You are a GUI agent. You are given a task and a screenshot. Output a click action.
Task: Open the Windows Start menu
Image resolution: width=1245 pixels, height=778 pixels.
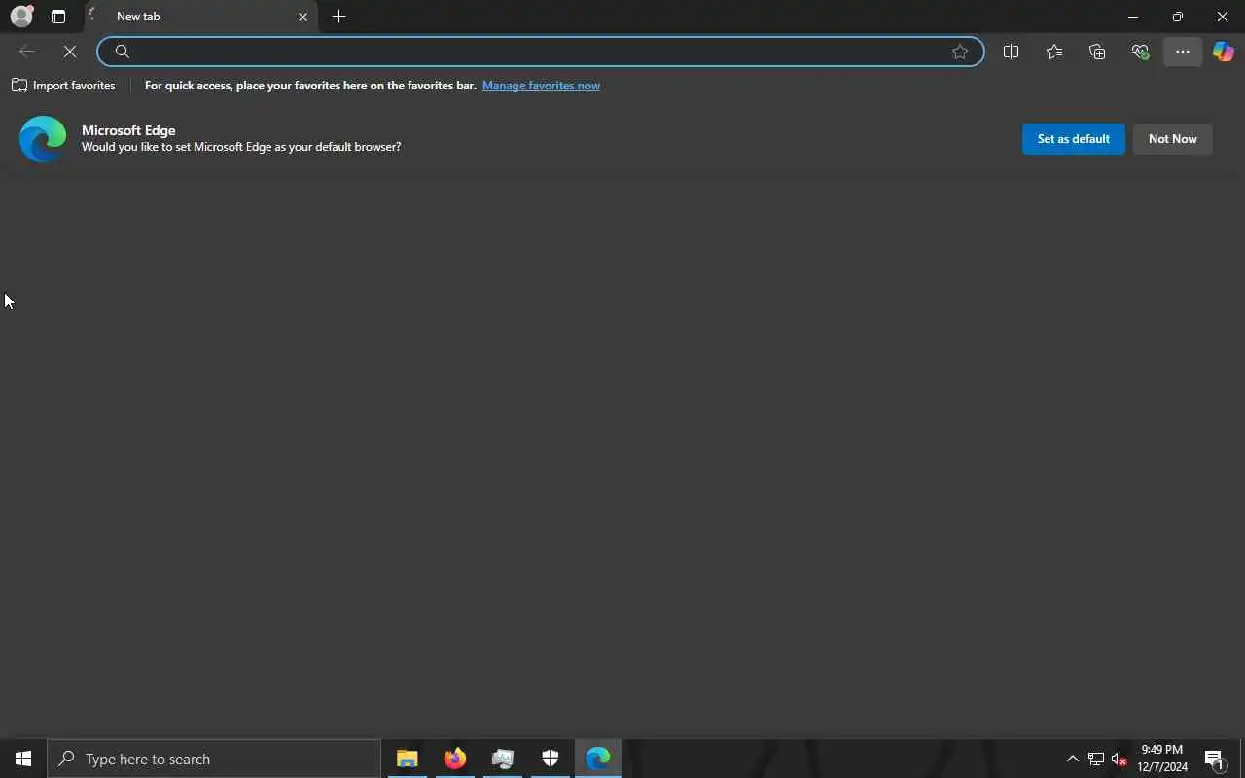(x=23, y=759)
